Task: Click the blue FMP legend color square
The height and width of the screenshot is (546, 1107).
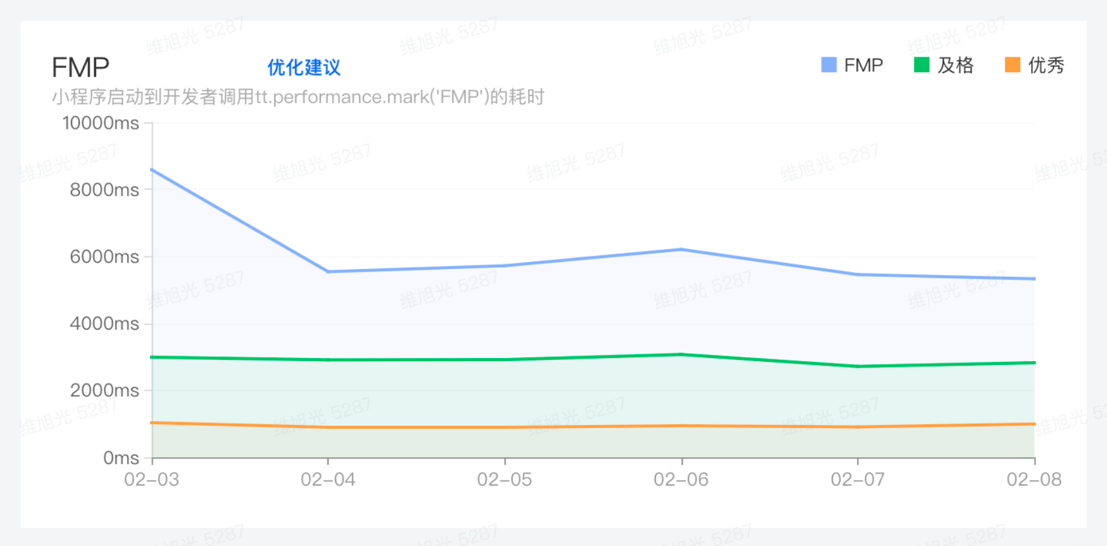Action: (x=829, y=65)
